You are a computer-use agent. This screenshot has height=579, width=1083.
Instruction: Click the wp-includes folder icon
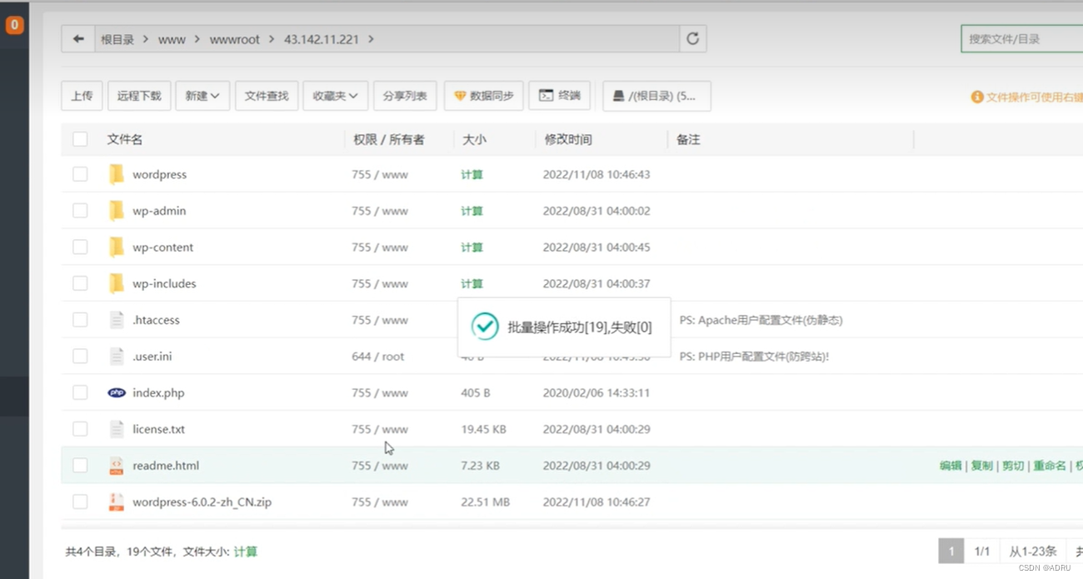point(116,283)
